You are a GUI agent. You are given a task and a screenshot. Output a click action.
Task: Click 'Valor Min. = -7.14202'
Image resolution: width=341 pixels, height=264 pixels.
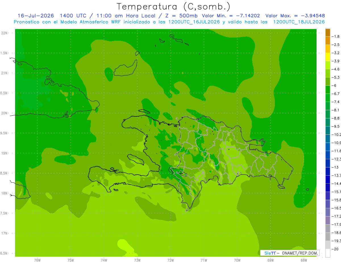point(231,16)
